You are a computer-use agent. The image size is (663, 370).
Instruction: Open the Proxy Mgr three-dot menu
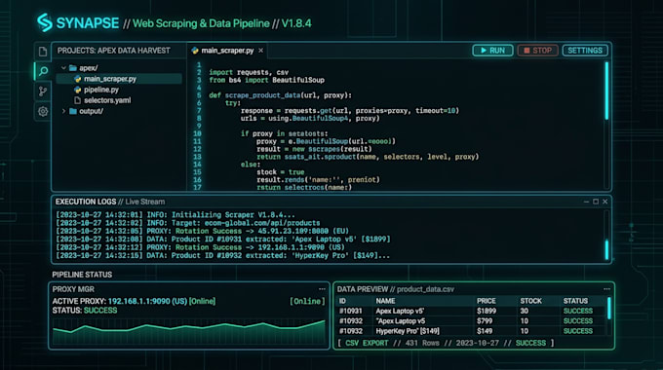click(x=322, y=289)
